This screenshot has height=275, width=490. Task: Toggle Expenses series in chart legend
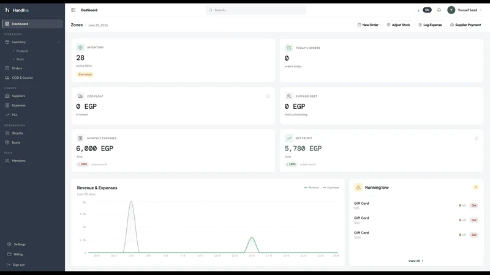tap(331, 188)
